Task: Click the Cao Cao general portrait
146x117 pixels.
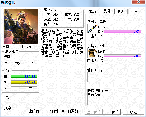Action: coord(21,26)
